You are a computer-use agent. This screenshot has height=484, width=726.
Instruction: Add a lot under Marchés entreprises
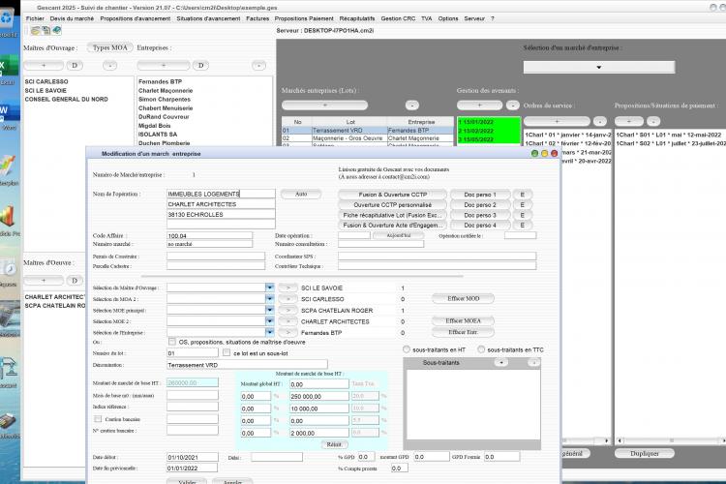tap(324, 106)
